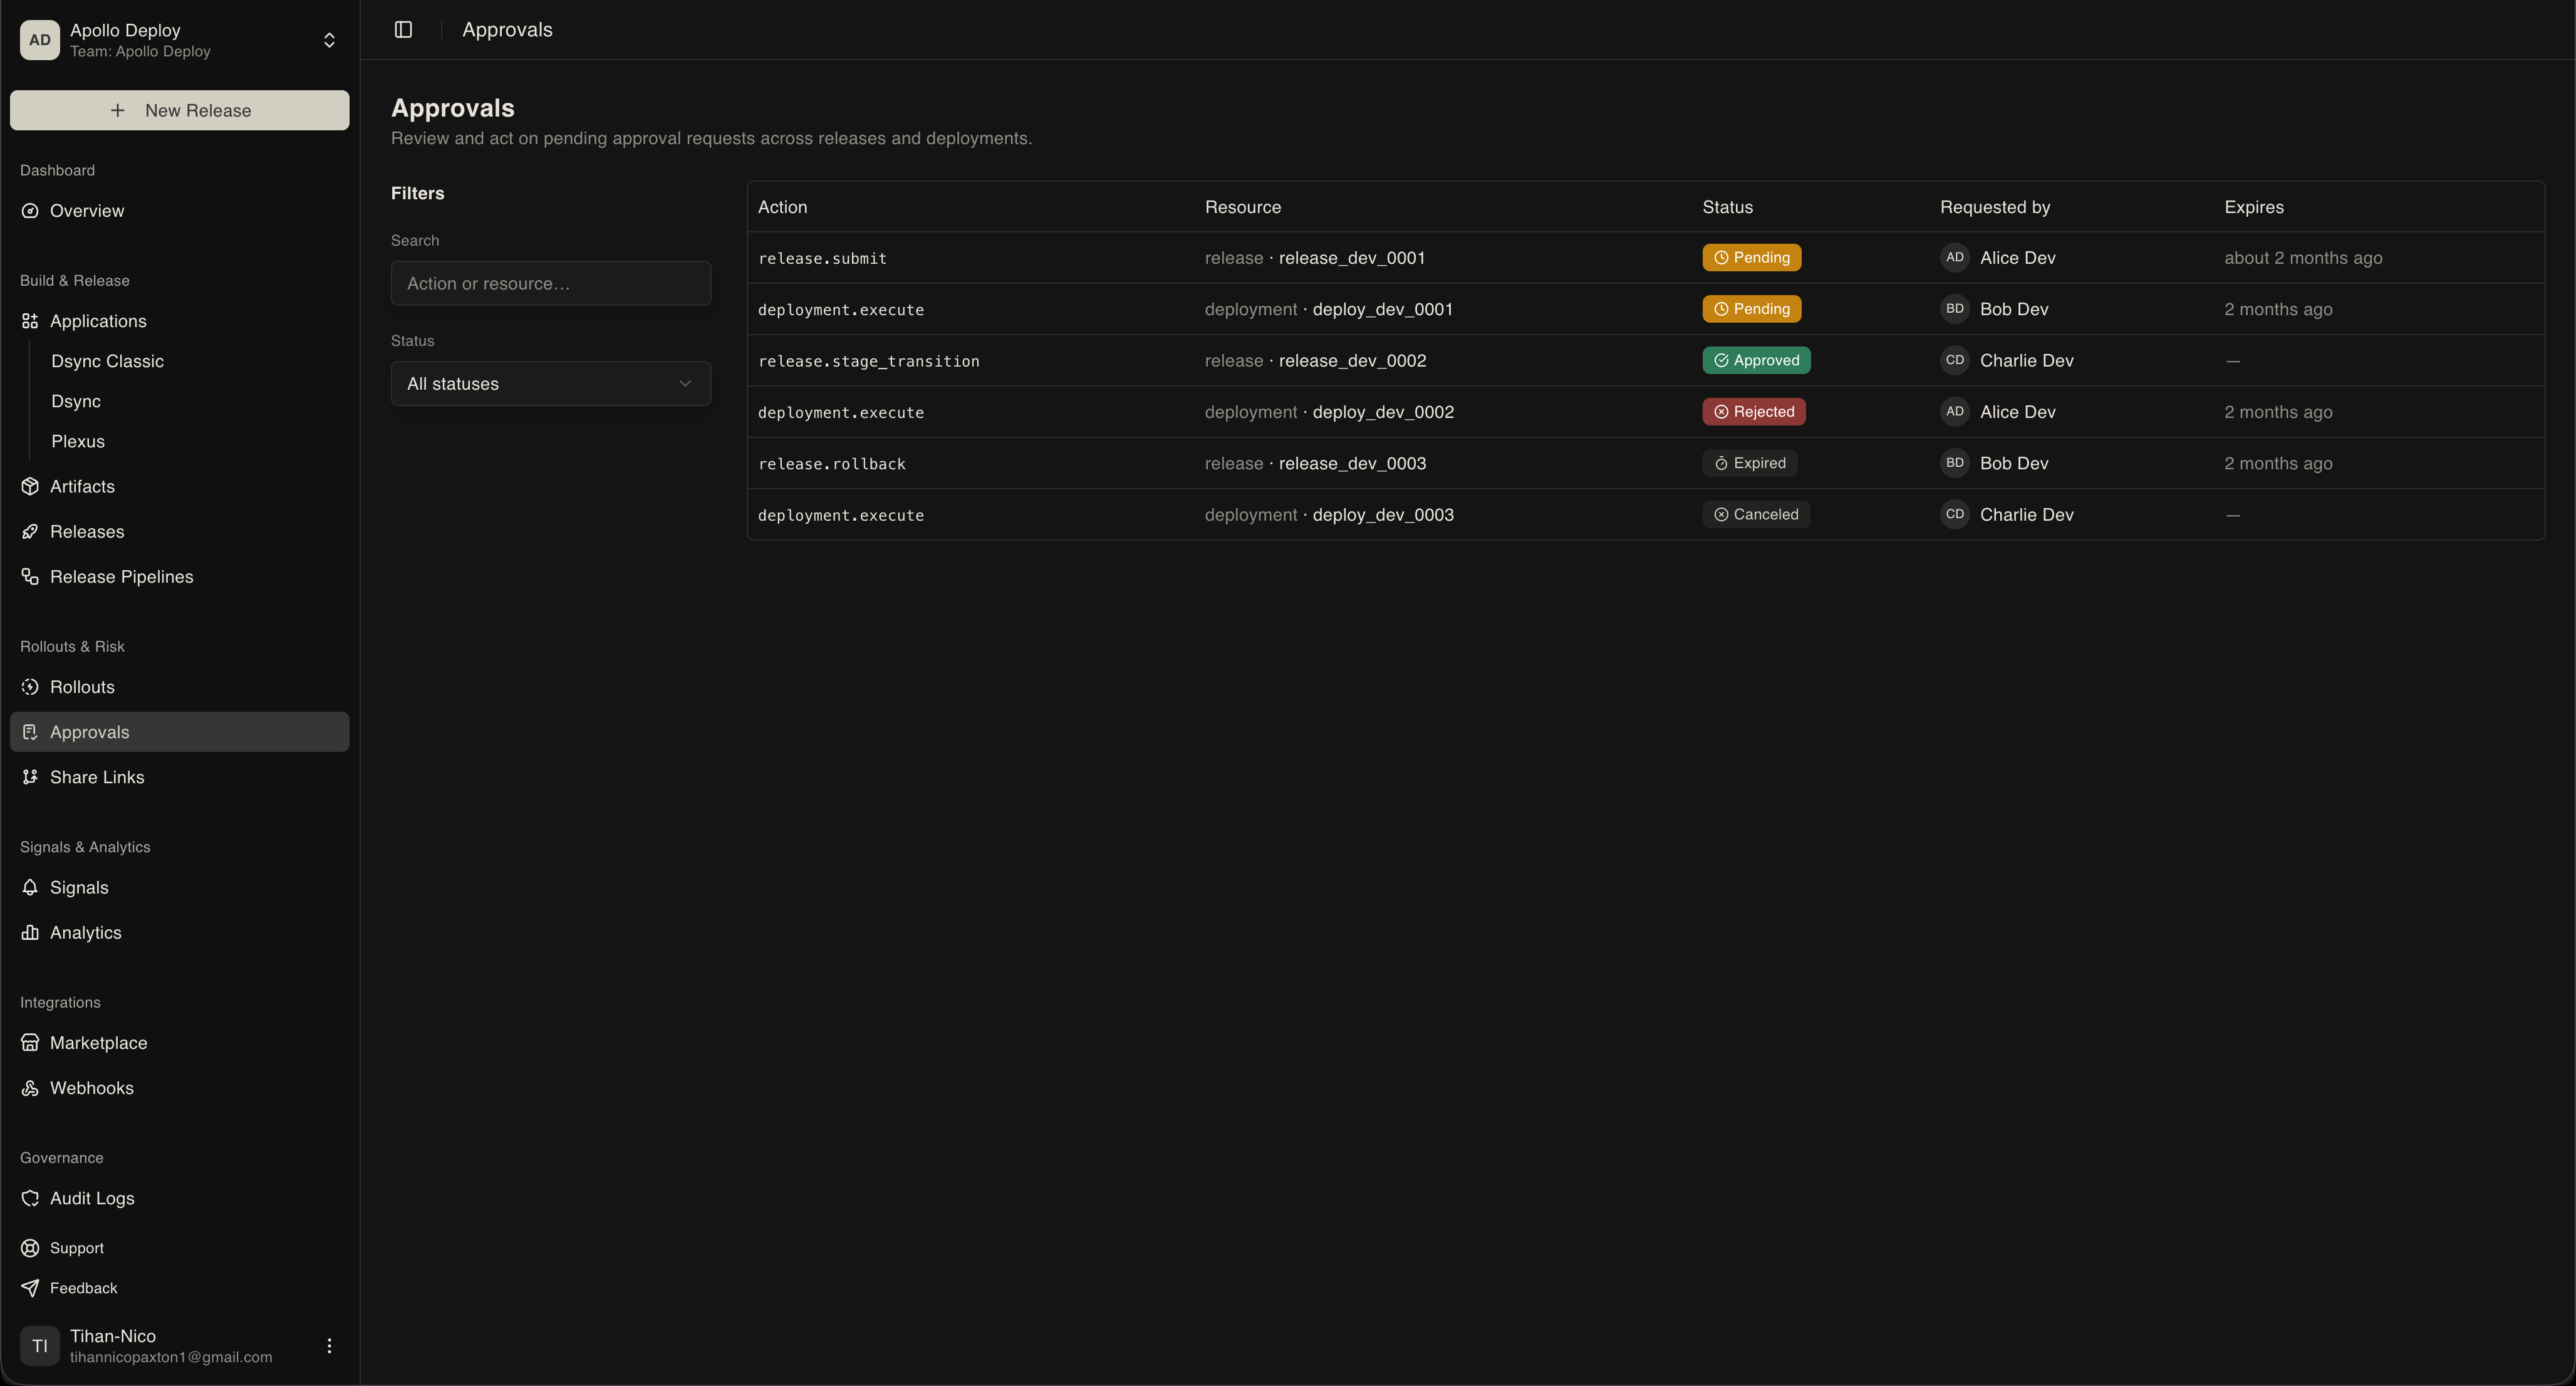2576x1386 pixels.
Task: Open Marketplace page
Action: [180, 1043]
